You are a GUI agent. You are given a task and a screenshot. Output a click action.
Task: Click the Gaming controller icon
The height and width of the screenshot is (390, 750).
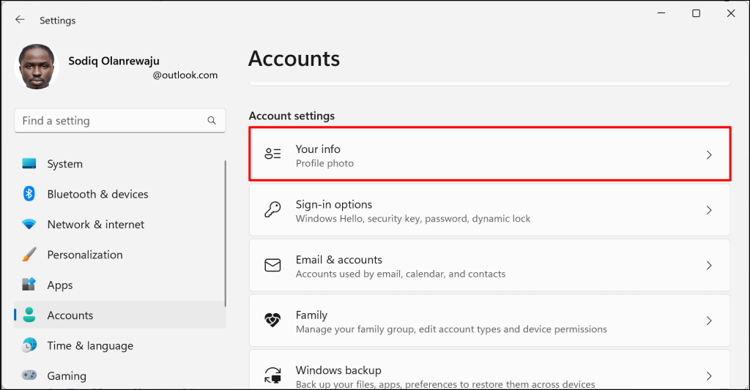[x=29, y=375]
